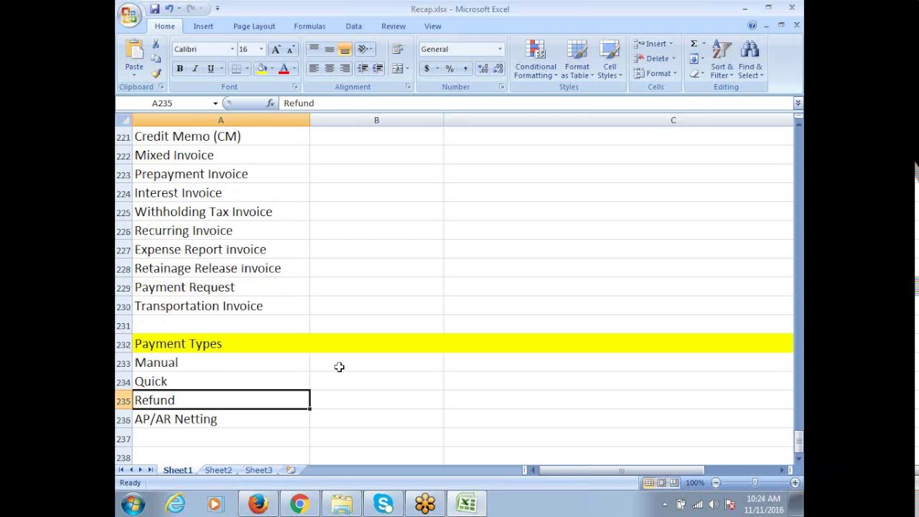Open Google Chrome from taskbar
This screenshot has width=919, height=517.
point(299,504)
